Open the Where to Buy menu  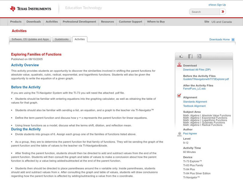[156, 22]
